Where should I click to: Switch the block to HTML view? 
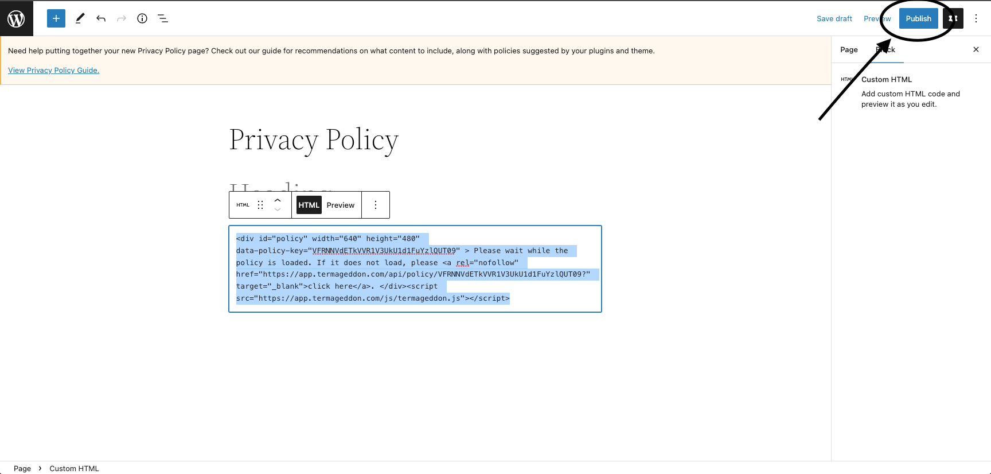[x=309, y=205]
